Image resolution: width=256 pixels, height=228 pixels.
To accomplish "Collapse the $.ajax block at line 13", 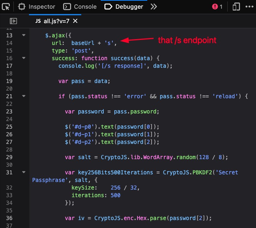I will point(24,36).
